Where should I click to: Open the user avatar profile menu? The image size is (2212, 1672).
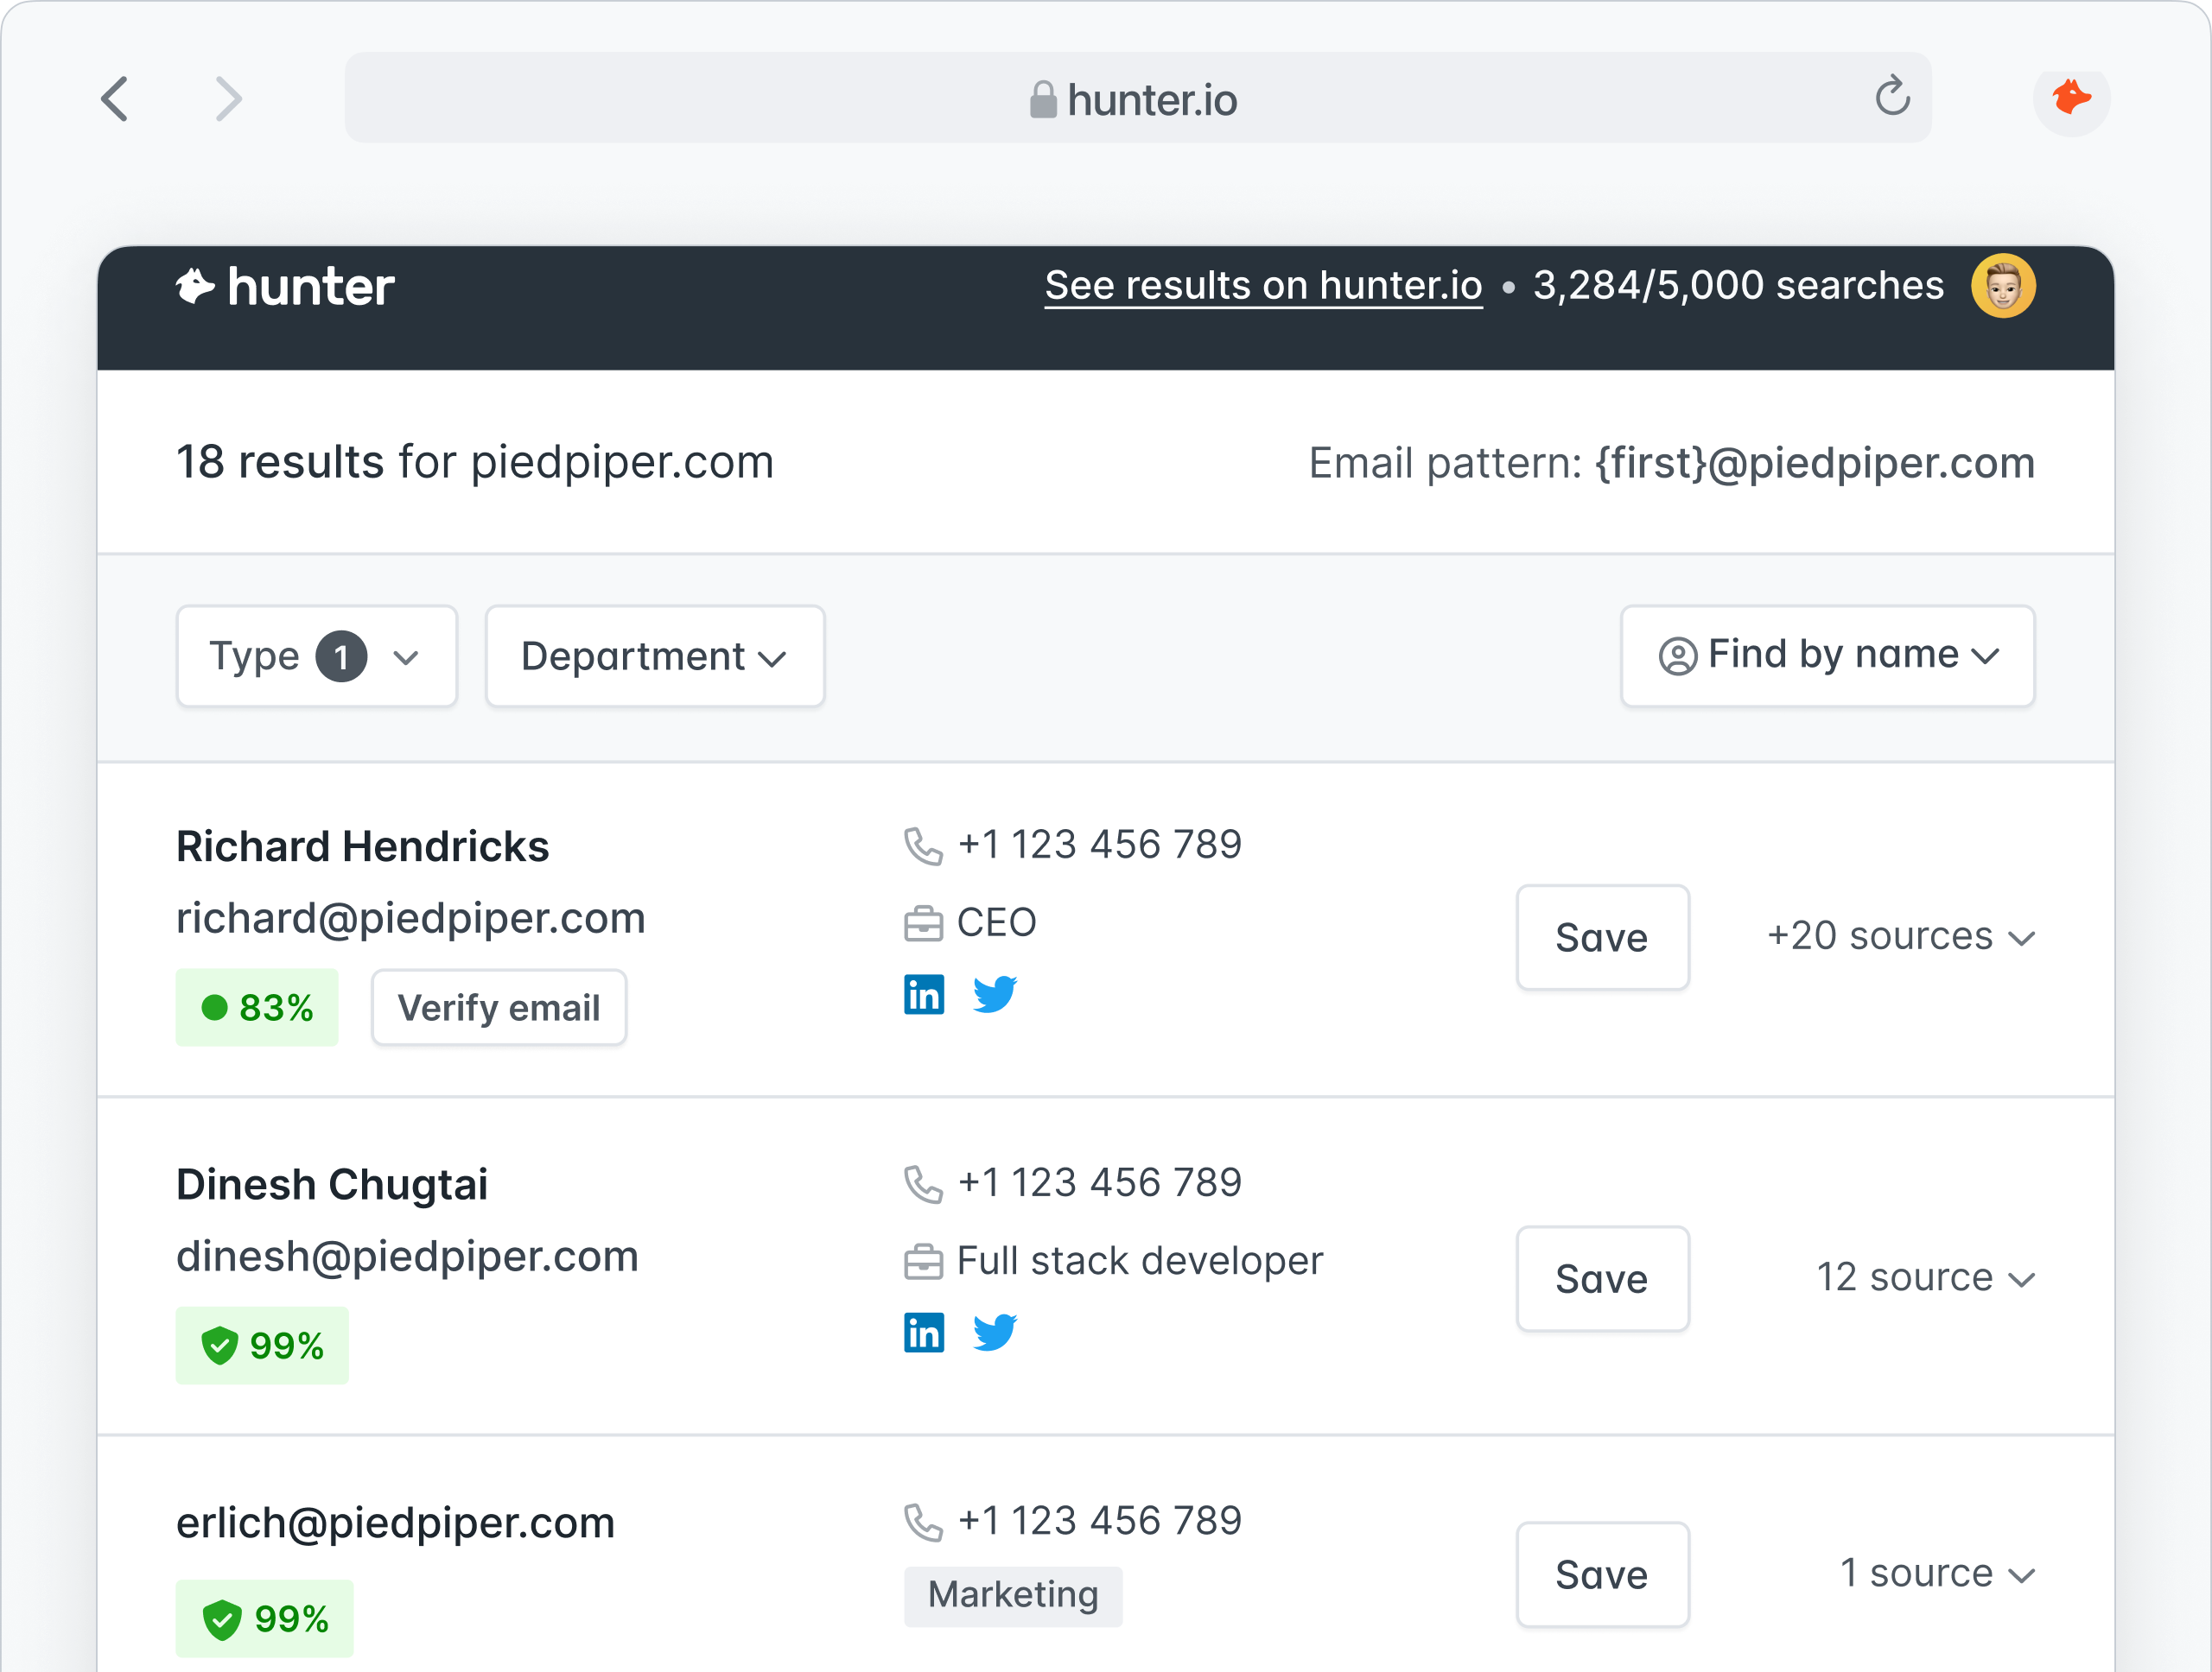[x=2003, y=286]
